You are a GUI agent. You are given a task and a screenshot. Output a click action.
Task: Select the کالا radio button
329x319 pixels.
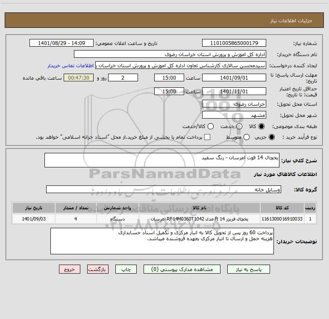click(261, 126)
